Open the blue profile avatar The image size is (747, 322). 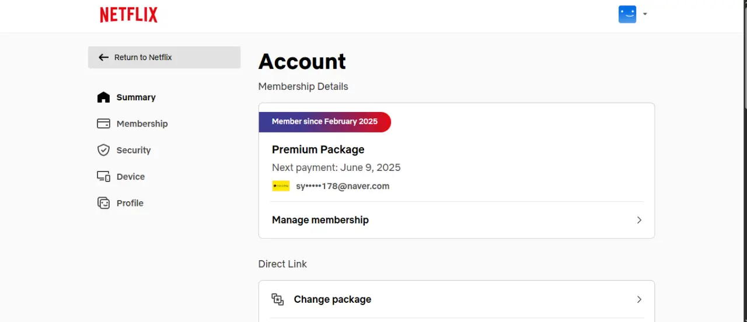point(627,14)
